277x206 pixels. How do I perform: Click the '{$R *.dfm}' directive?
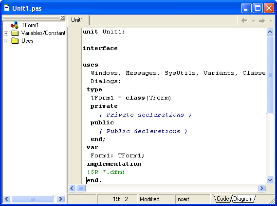106,172
